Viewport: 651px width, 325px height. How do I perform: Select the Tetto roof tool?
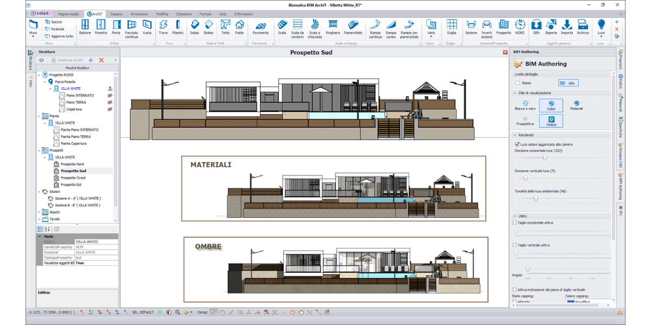(225, 27)
